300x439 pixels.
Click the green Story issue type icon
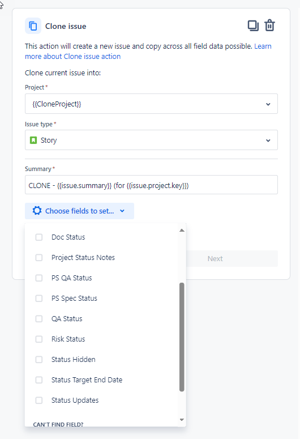(33, 140)
